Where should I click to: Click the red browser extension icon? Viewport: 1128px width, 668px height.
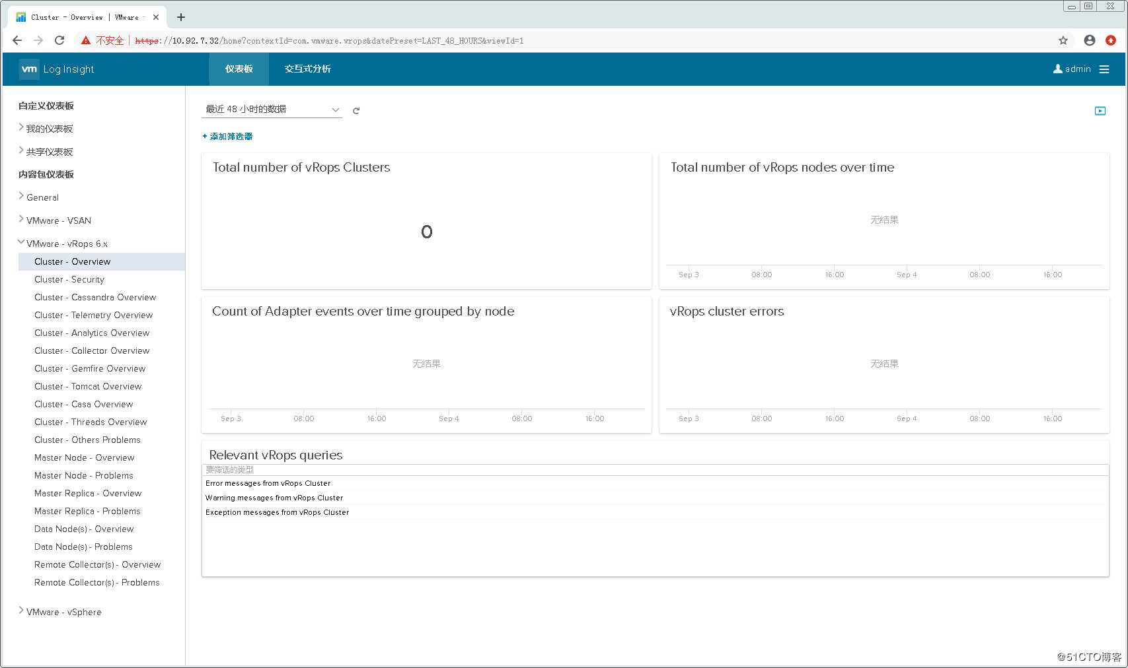1111,40
